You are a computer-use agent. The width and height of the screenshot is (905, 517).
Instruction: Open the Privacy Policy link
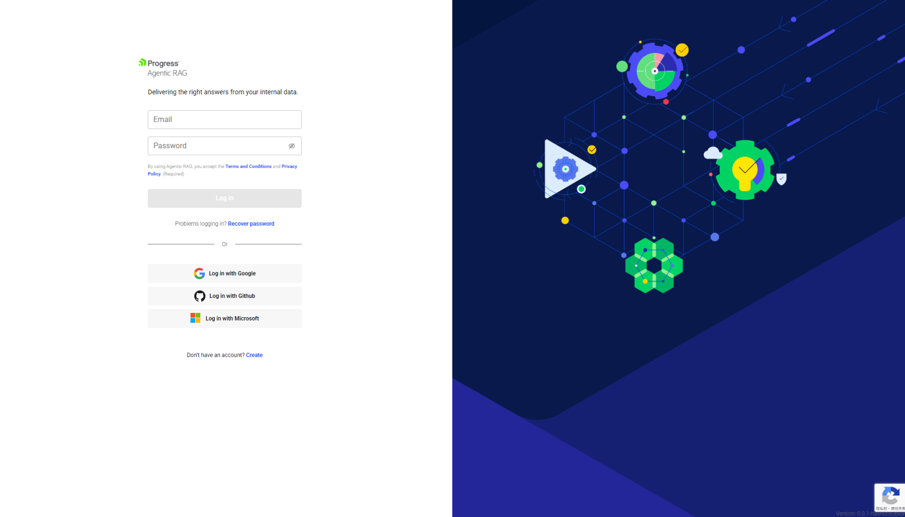289,166
